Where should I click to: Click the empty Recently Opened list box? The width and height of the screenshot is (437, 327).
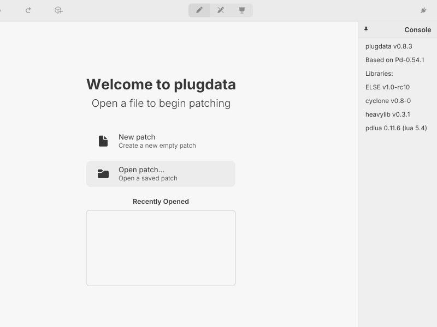coord(161,248)
